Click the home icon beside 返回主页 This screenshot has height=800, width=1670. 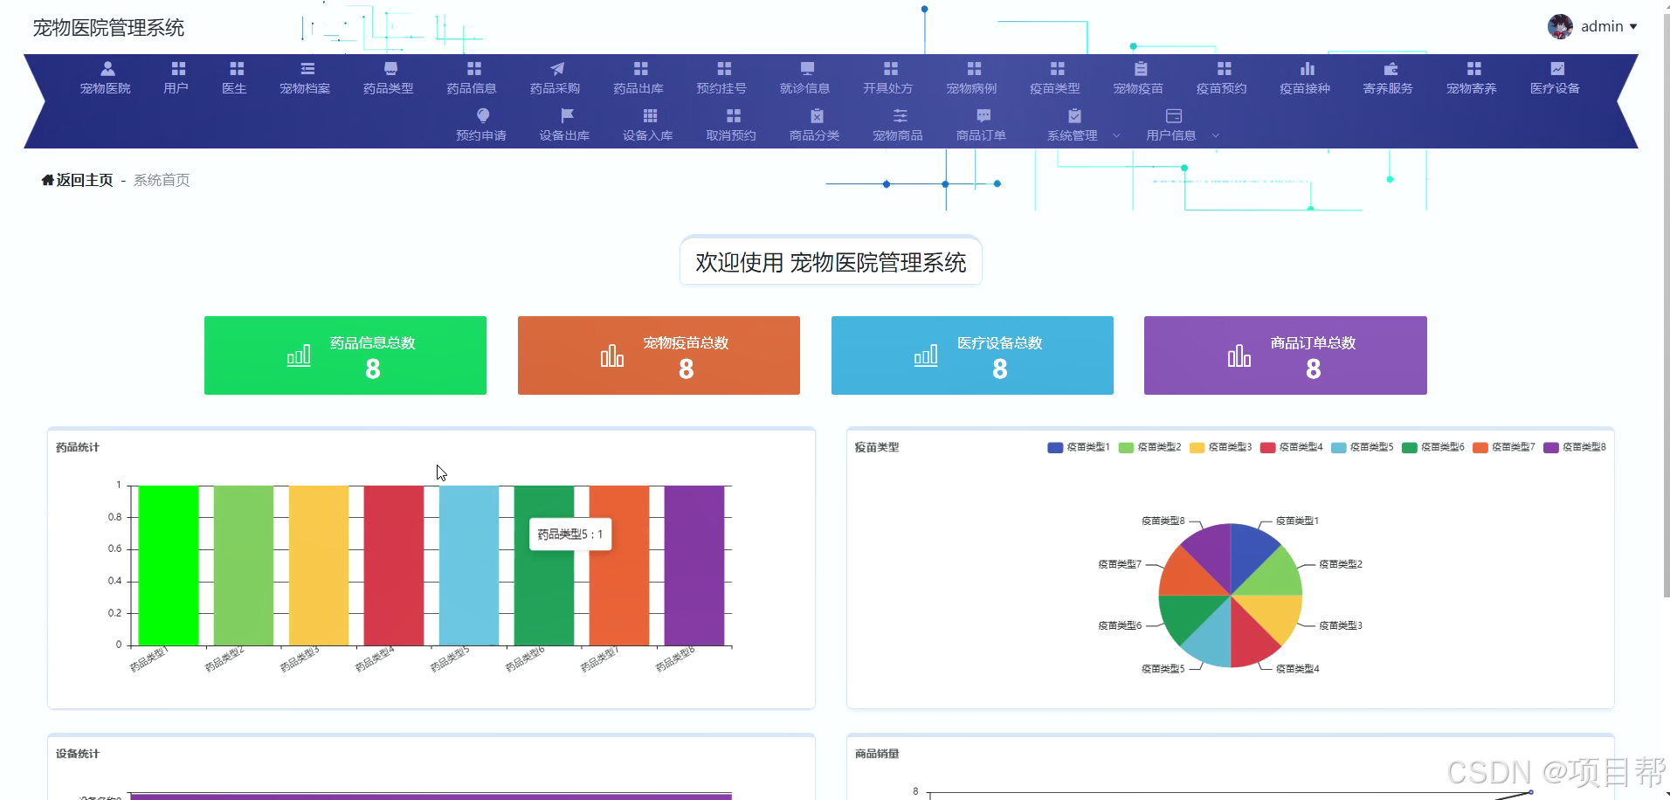[x=47, y=180]
